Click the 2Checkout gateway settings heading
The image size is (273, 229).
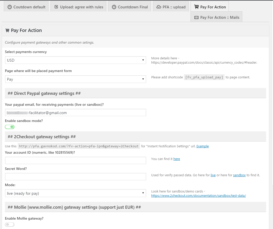[42, 137]
